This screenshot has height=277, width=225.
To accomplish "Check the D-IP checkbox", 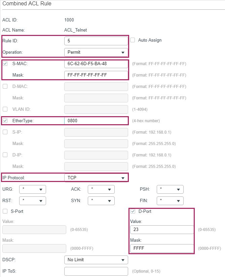I will [5, 155].
